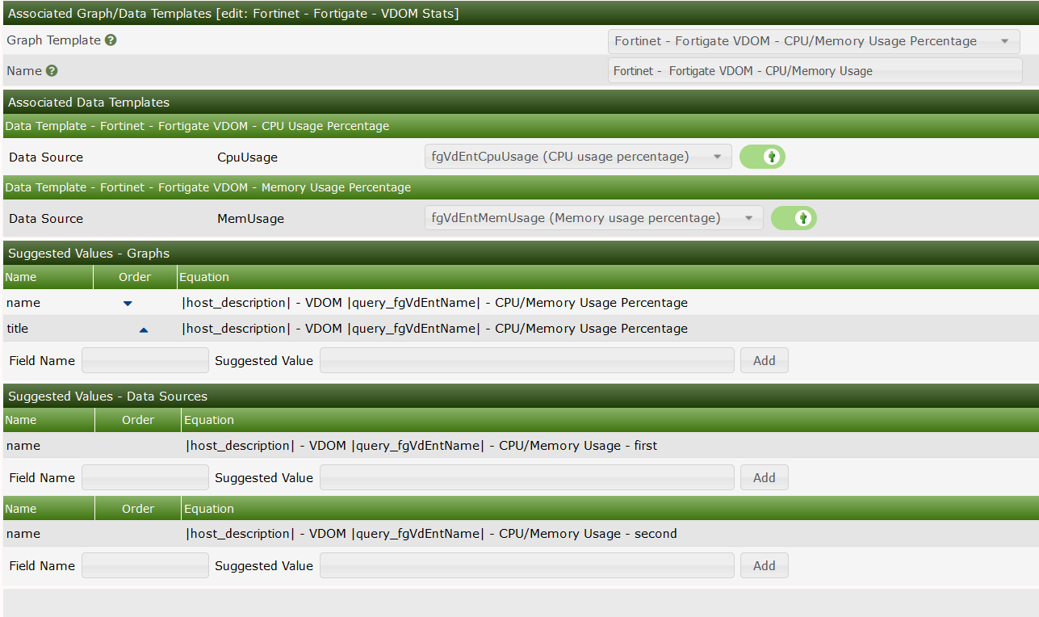Click Suggested Value input below 'second' data source row
This screenshot has height=617, width=1039.
527,566
